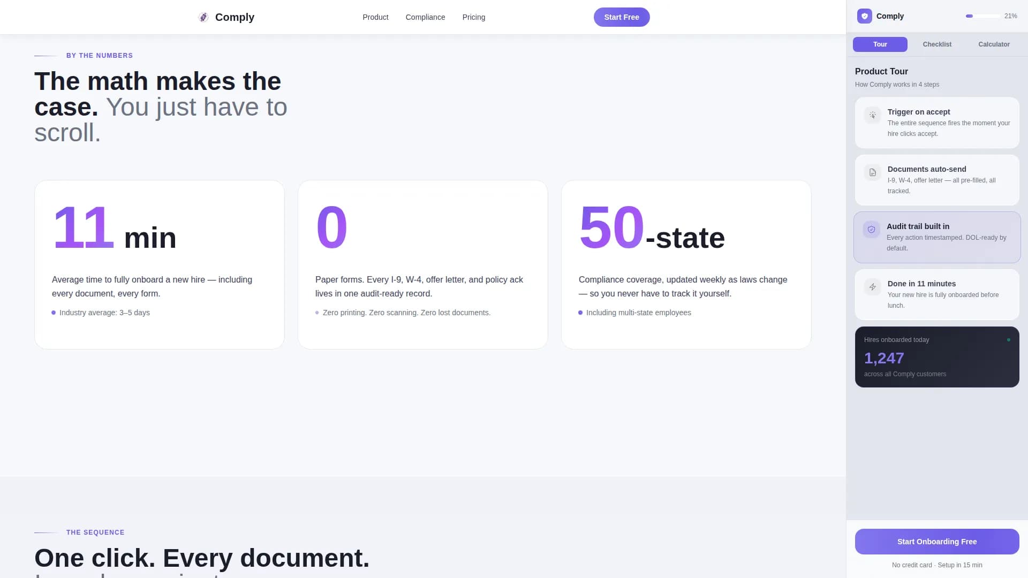Image resolution: width=1028 pixels, height=578 pixels.
Task: Click the 11 min stat card
Action: (160, 265)
